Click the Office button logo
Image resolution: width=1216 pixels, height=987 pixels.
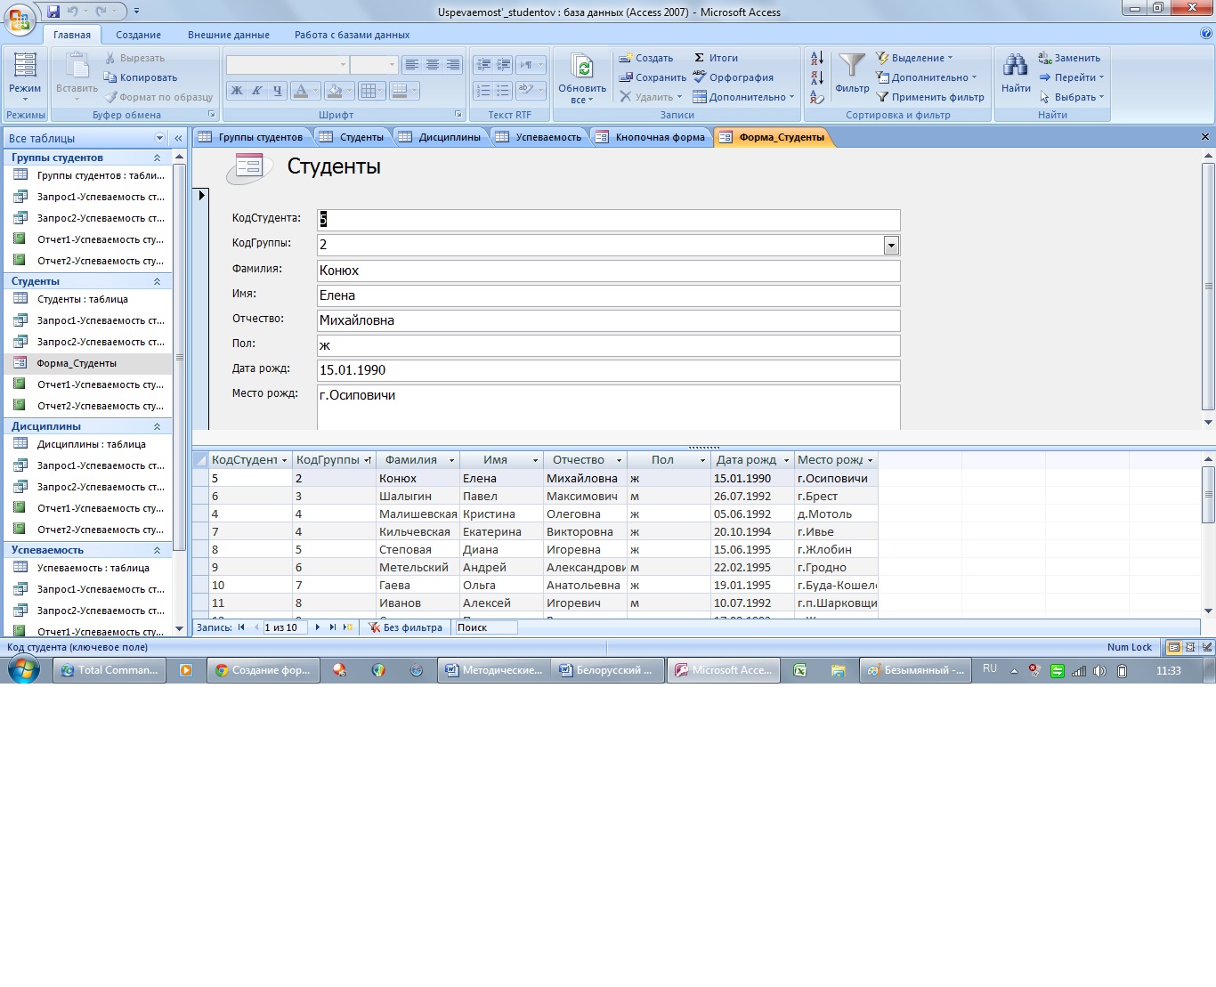tap(20, 20)
